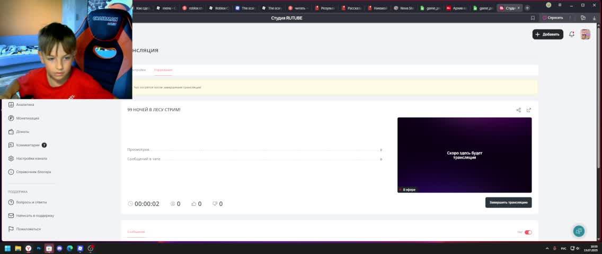Image resolution: width=602 pixels, height=254 pixels.
Task: Click the В эфире live indicator
Action: coord(408,189)
